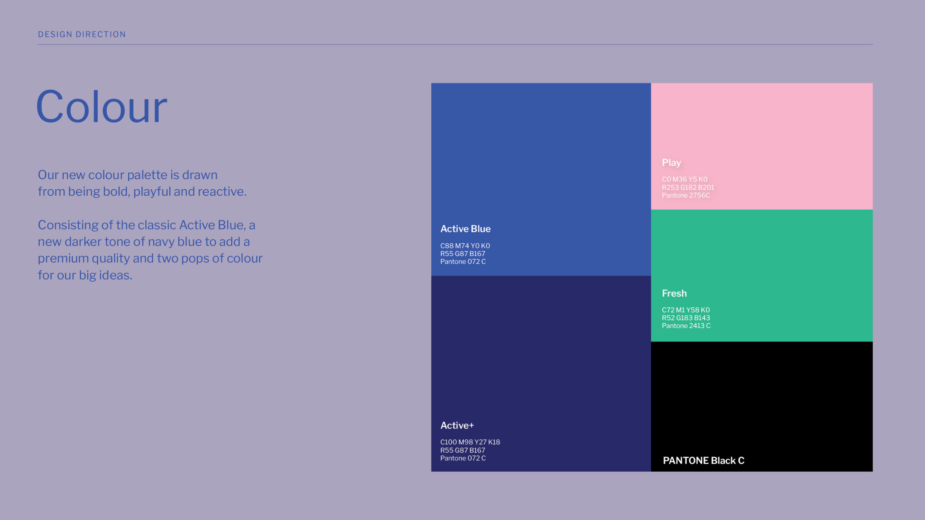Click the R253 G182 B201 value

click(x=688, y=187)
